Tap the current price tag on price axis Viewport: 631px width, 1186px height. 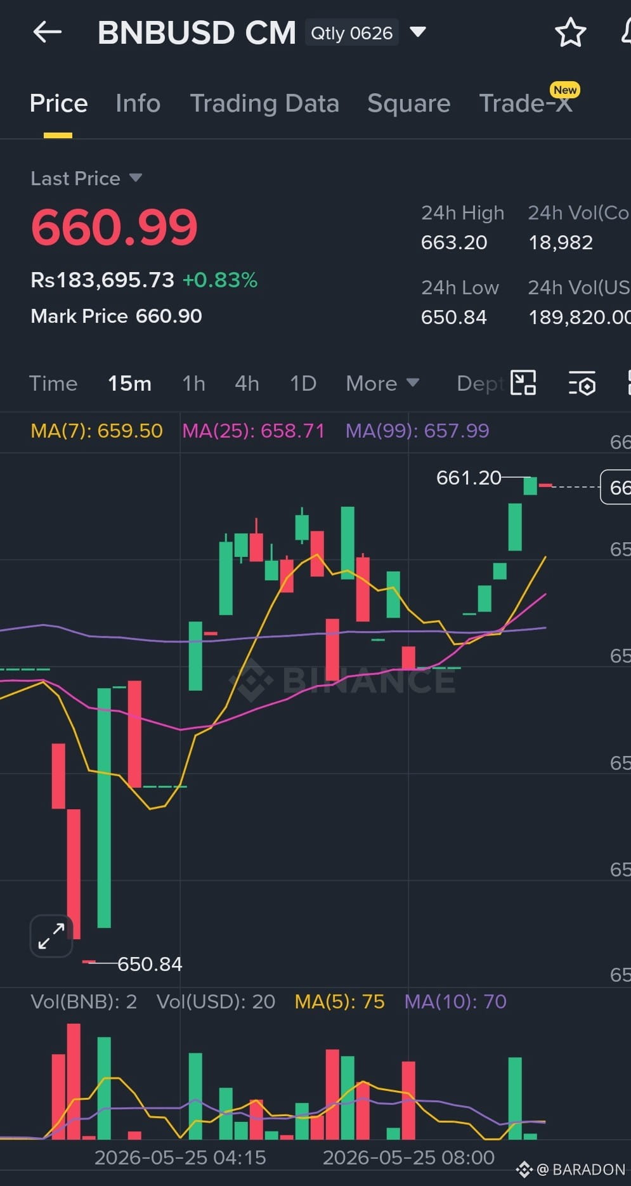(x=616, y=487)
